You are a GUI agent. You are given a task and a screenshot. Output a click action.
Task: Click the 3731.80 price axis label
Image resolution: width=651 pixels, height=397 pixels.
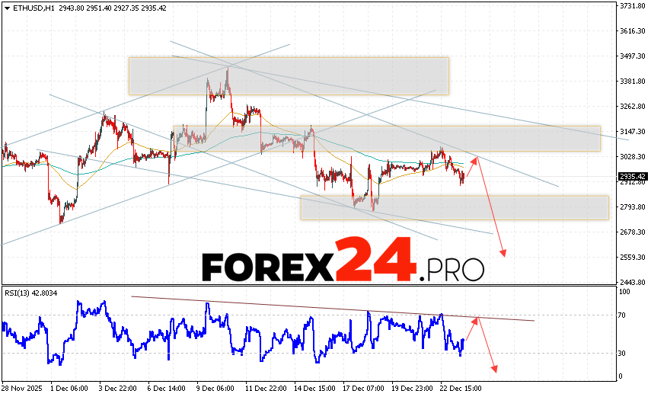(633, 6)
